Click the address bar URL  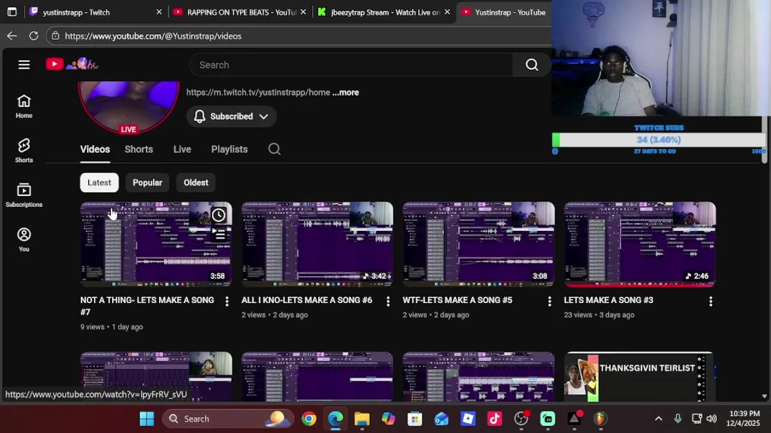[x=153, y=36]
